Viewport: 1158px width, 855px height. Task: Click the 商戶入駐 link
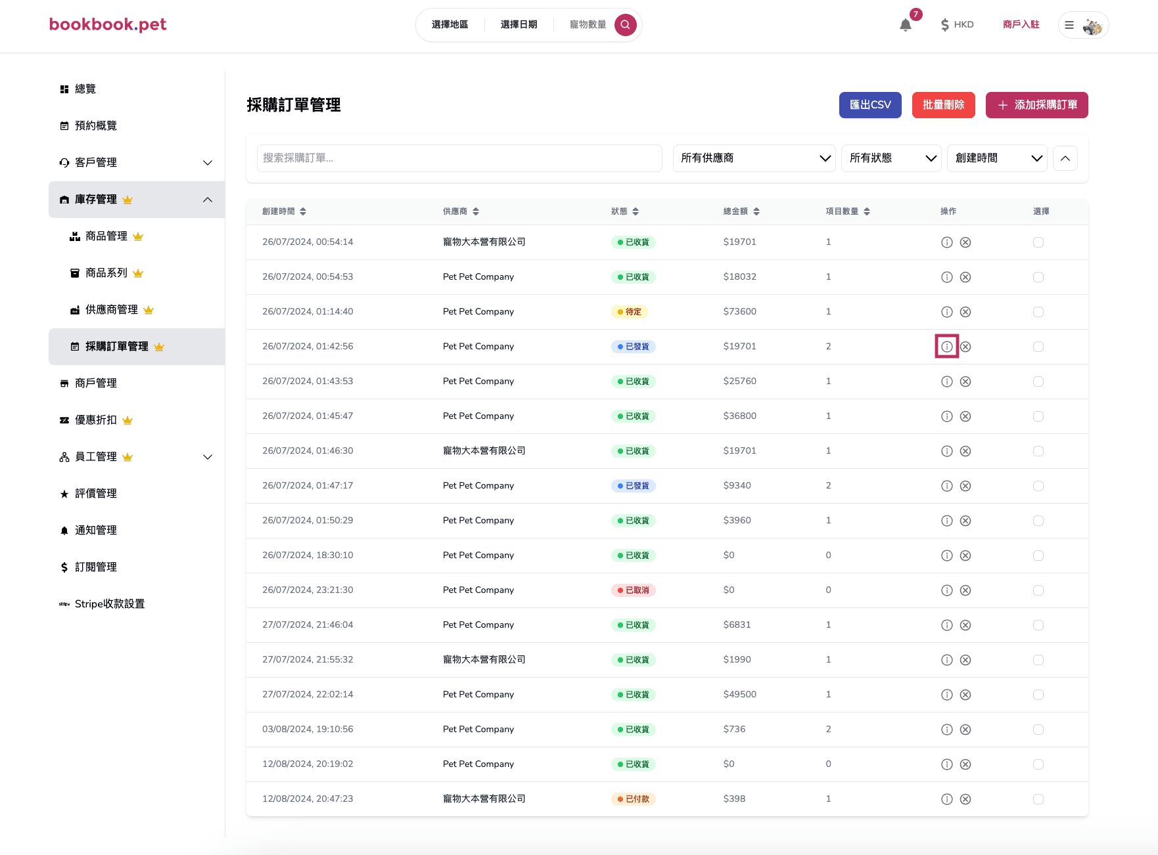coord(1021,25)
